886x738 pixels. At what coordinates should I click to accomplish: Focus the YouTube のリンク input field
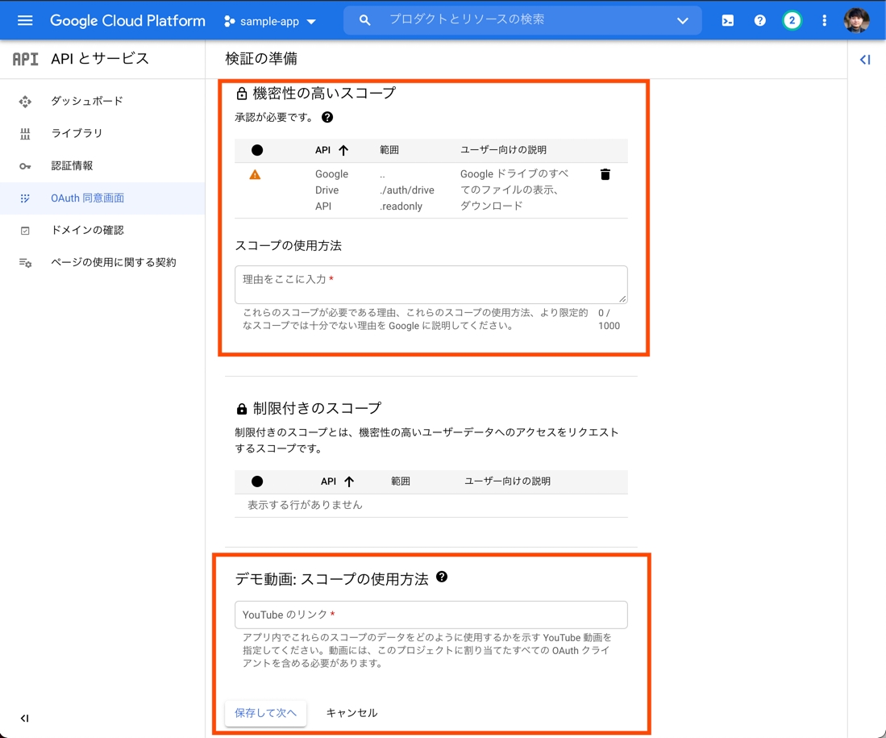[431, 615]
